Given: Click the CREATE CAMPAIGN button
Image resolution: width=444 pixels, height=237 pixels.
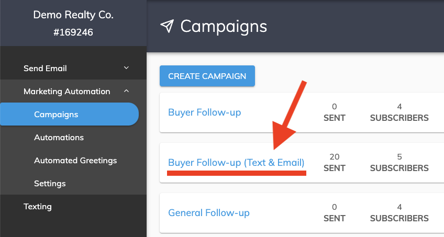Looking at the screenshot, I should (207, 76).
